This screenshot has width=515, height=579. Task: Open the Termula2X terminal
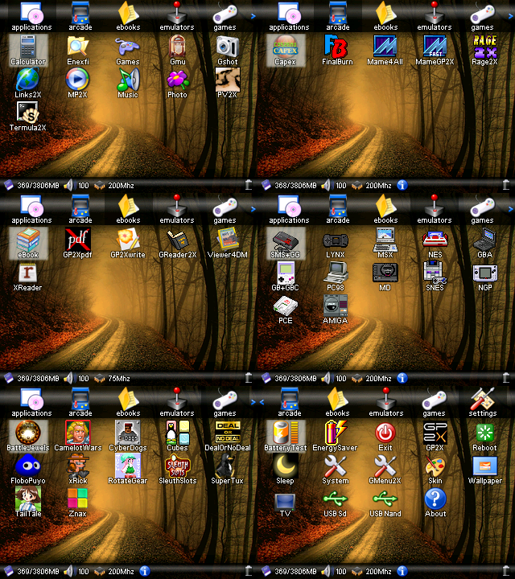28,116
